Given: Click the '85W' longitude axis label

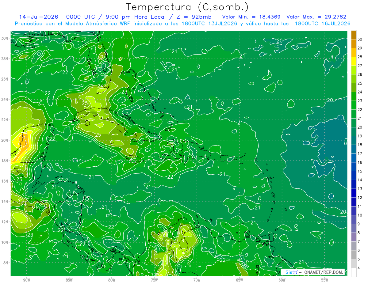Looking at the screenshot, I should coord(69,280).
